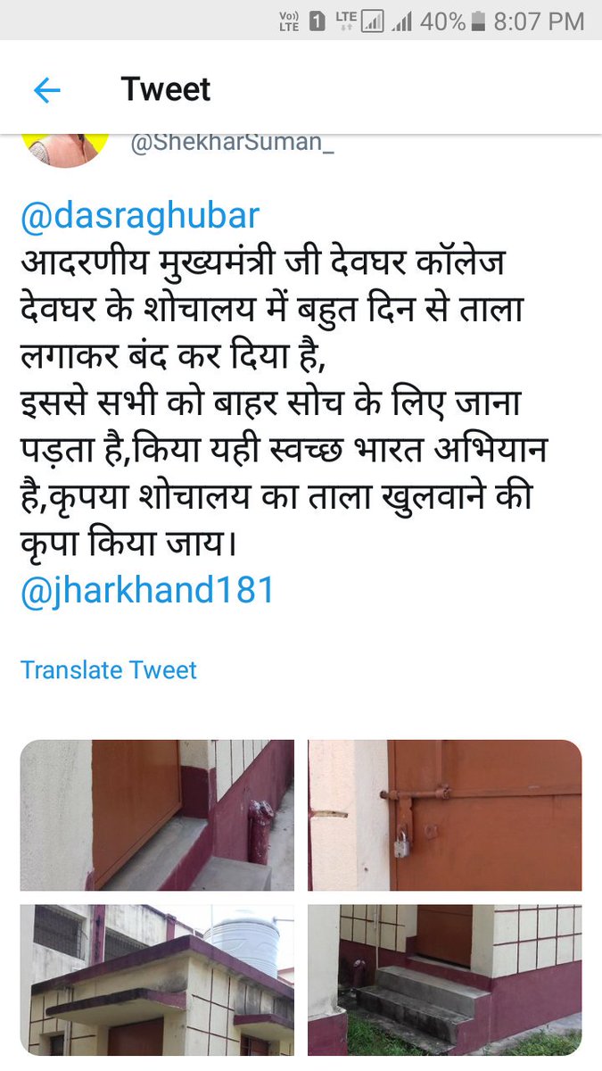Tap the 8:07 PM clock
Image resolution: width=602 pixels, height=1071 pixels.
539,21
